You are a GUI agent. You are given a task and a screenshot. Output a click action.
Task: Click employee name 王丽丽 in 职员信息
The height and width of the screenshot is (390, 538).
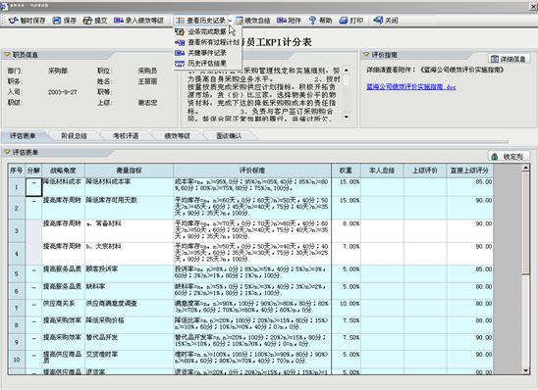pos(147,81)
